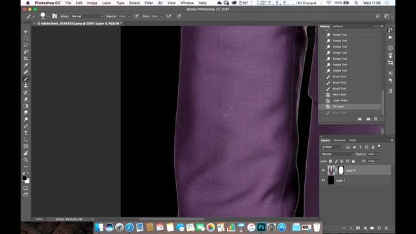This screenshot has width=416, height=234.
Task: Select the New Layer history state
Action: click(349, 94)
